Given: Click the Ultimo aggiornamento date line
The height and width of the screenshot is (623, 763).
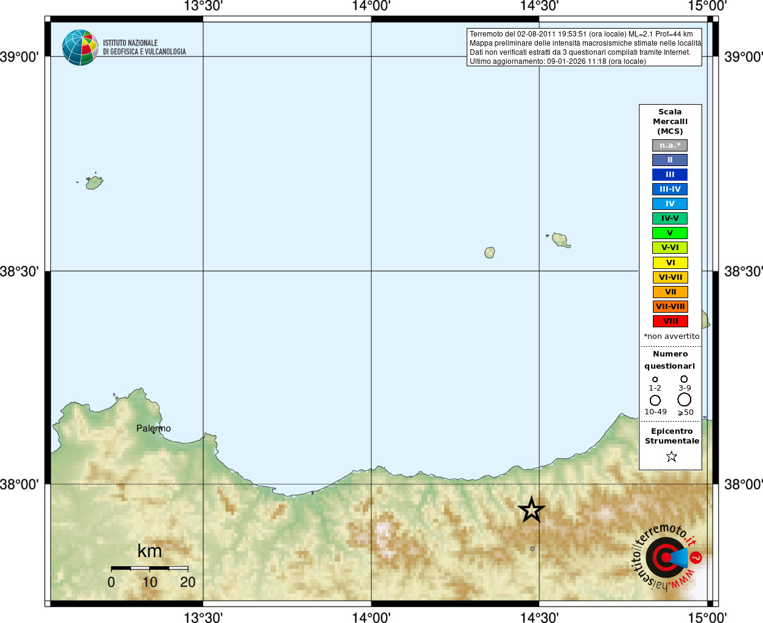Looking at the screenshot, I should point(557,61).
